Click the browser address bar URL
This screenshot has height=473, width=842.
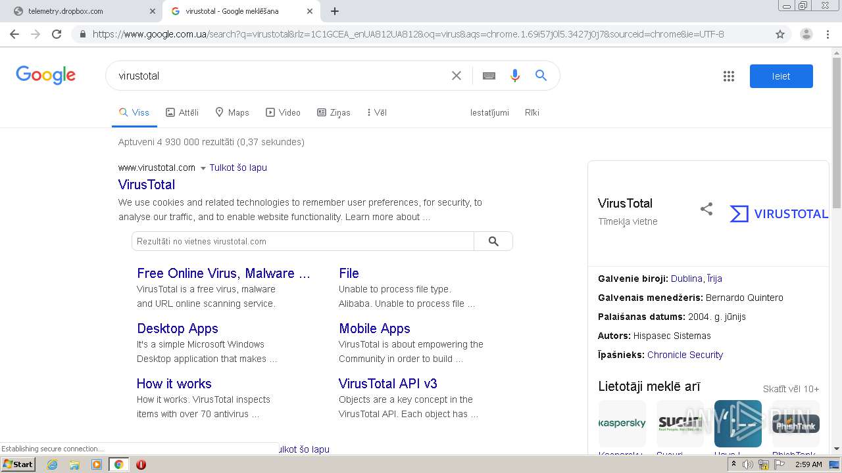coord(408,34)
